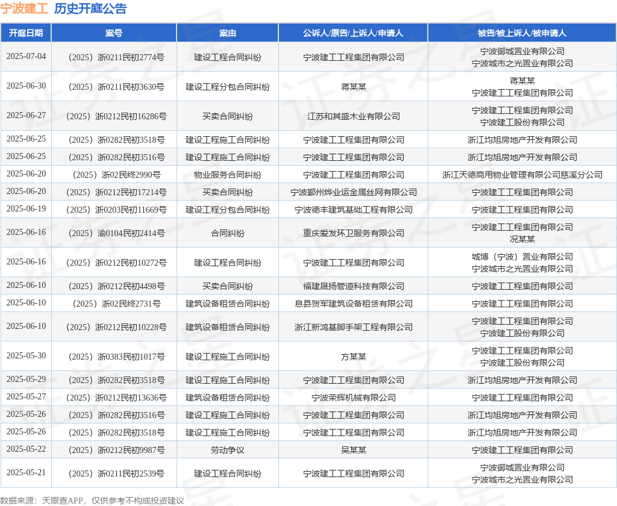Click case number 浙0212民初17214号
The width and height of the screenshot is (617, 506).
tap(116, 192)
